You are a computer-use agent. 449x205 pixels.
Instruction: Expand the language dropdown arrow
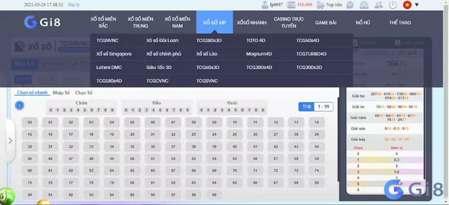pyautogui.click(x=416, y=5)
